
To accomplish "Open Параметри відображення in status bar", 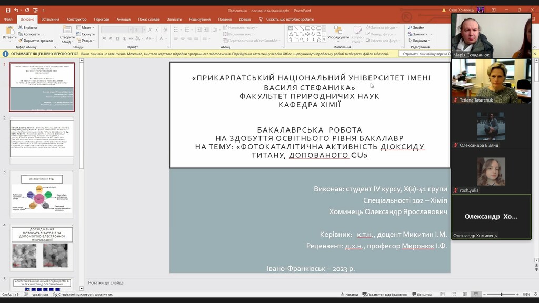I will pyautogui.click(x=384, y=295).
